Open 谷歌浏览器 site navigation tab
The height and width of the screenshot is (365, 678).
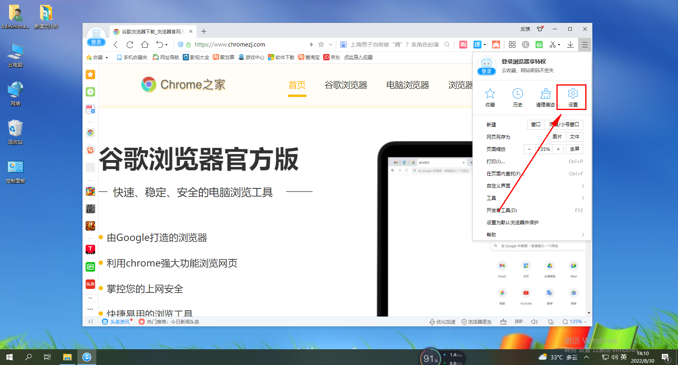point(346,85)
